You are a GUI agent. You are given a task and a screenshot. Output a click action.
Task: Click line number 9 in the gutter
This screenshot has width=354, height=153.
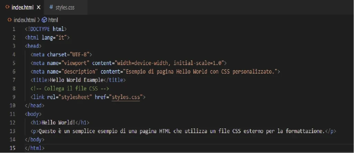(14, 97)
